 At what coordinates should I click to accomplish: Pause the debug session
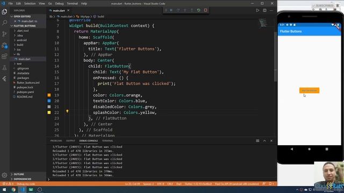tap(171, 10)
